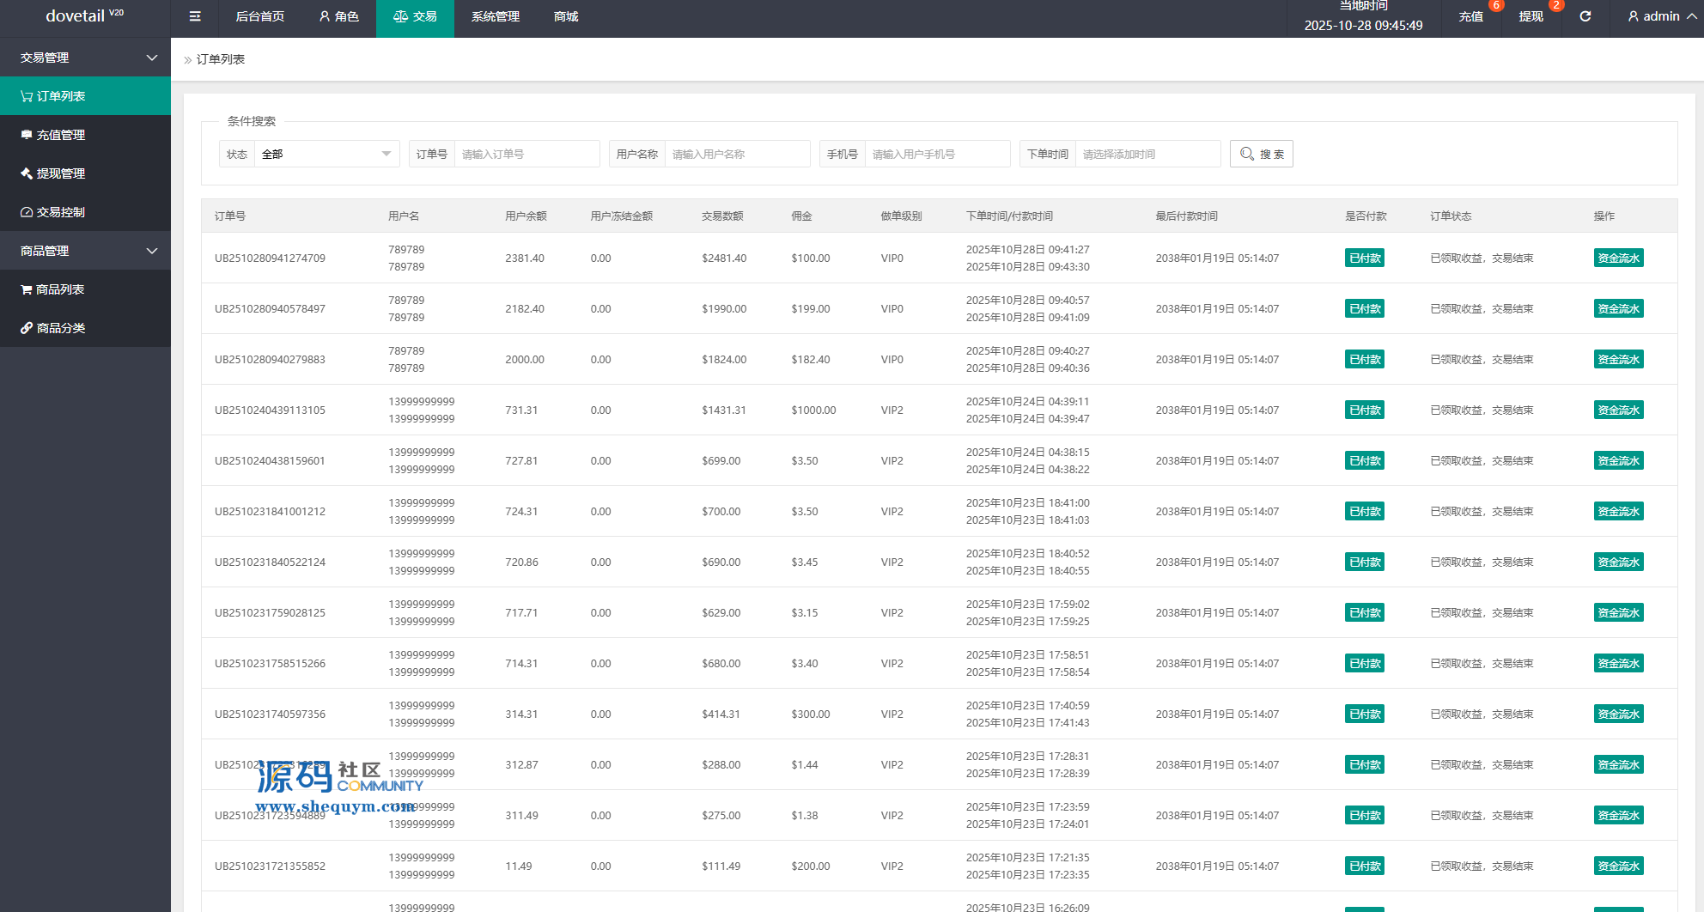Open the 状态 dropdown showing 全部

pyautogui.click(x=326, y=154)
